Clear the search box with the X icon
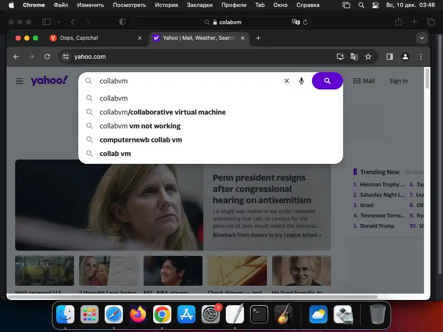The width and height of the screenshot is (443, 332). [x=286, y=81]
